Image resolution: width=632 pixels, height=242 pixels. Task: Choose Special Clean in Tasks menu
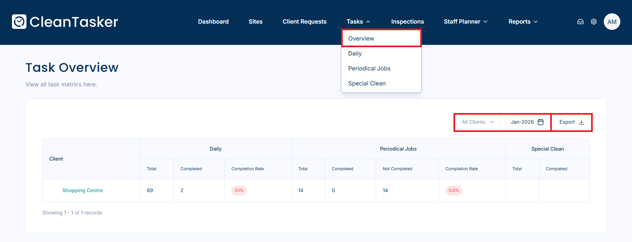tap(367, 83)
